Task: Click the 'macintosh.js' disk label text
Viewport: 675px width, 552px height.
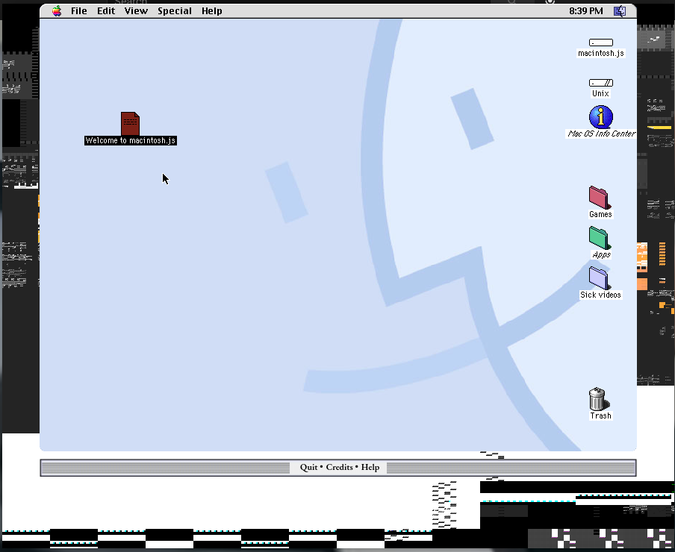Action: (601, 53)
